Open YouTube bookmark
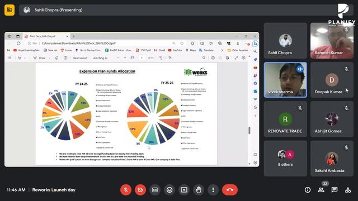 175,50
